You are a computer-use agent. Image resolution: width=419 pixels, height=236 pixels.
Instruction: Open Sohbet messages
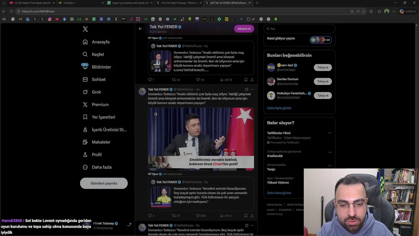pos(94,79)
